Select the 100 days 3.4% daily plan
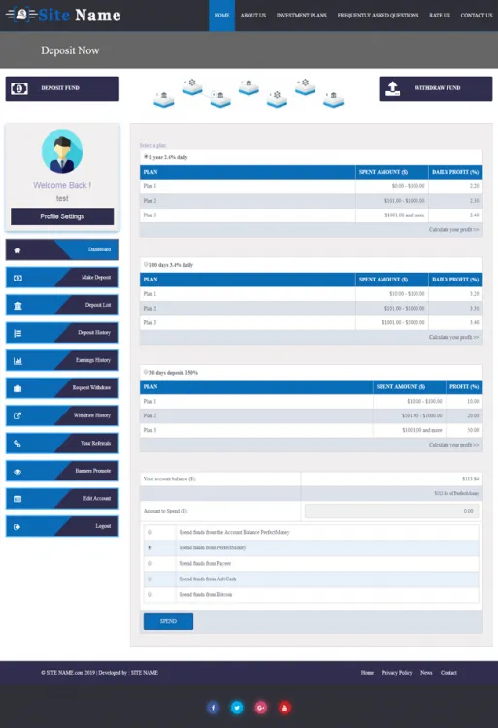This screenshot has height=728, width=498. tap(146, 265)
